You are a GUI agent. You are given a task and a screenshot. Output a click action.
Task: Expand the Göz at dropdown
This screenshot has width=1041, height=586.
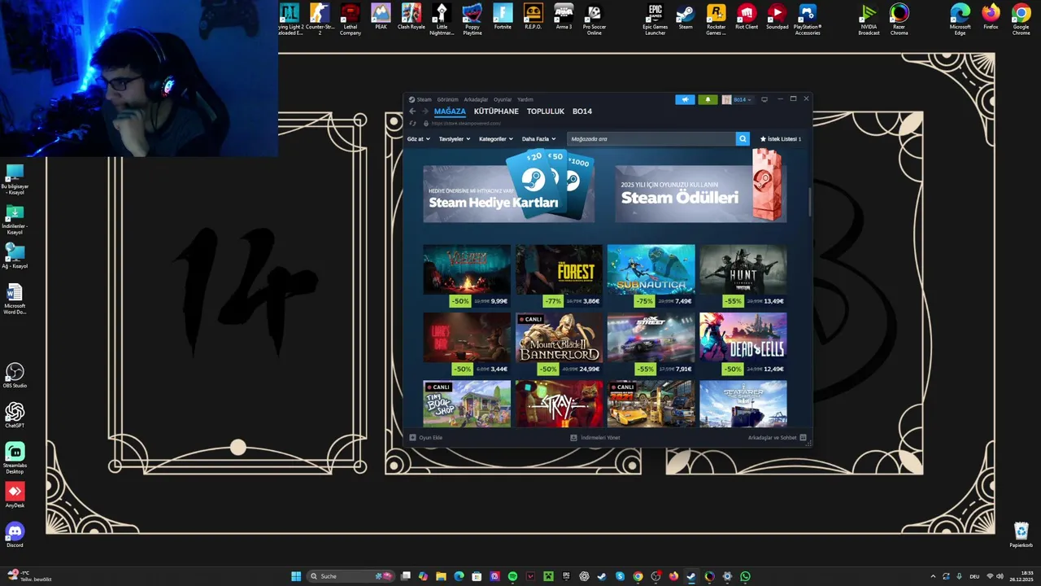click(x=418, y=139)
